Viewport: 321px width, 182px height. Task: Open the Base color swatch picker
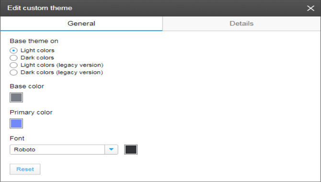coord(16,97)
